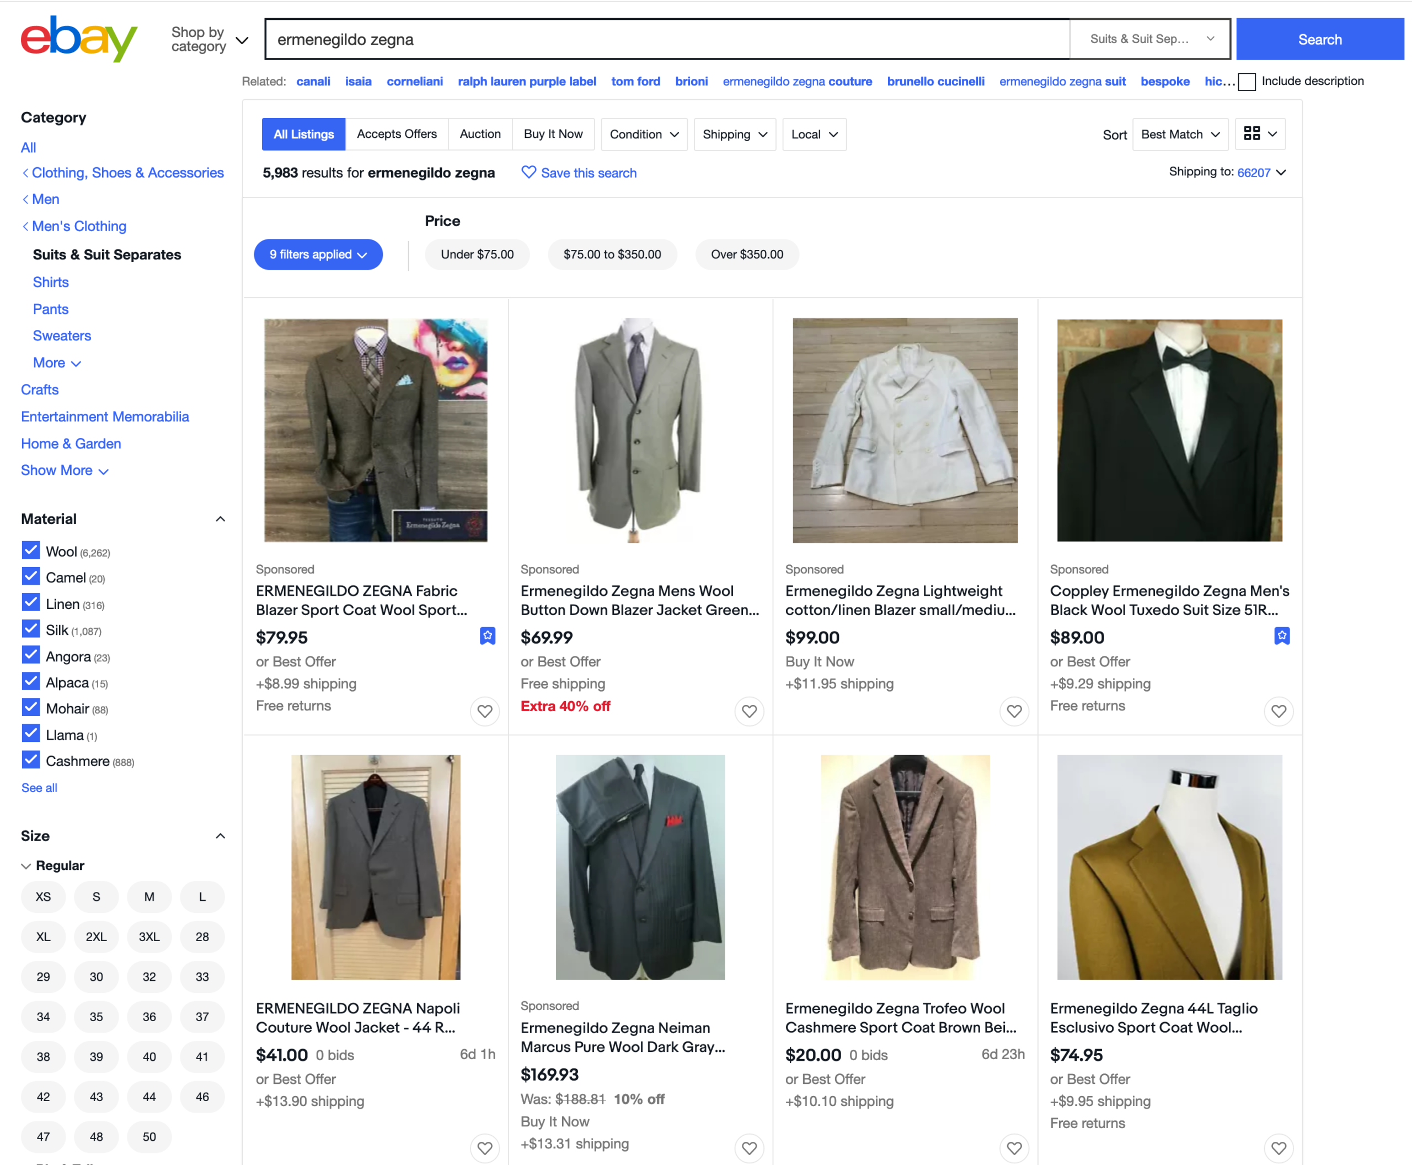
Task: Open the Trofeo Wool Cashmere Sport Coat title
Action: point(901,1017)
